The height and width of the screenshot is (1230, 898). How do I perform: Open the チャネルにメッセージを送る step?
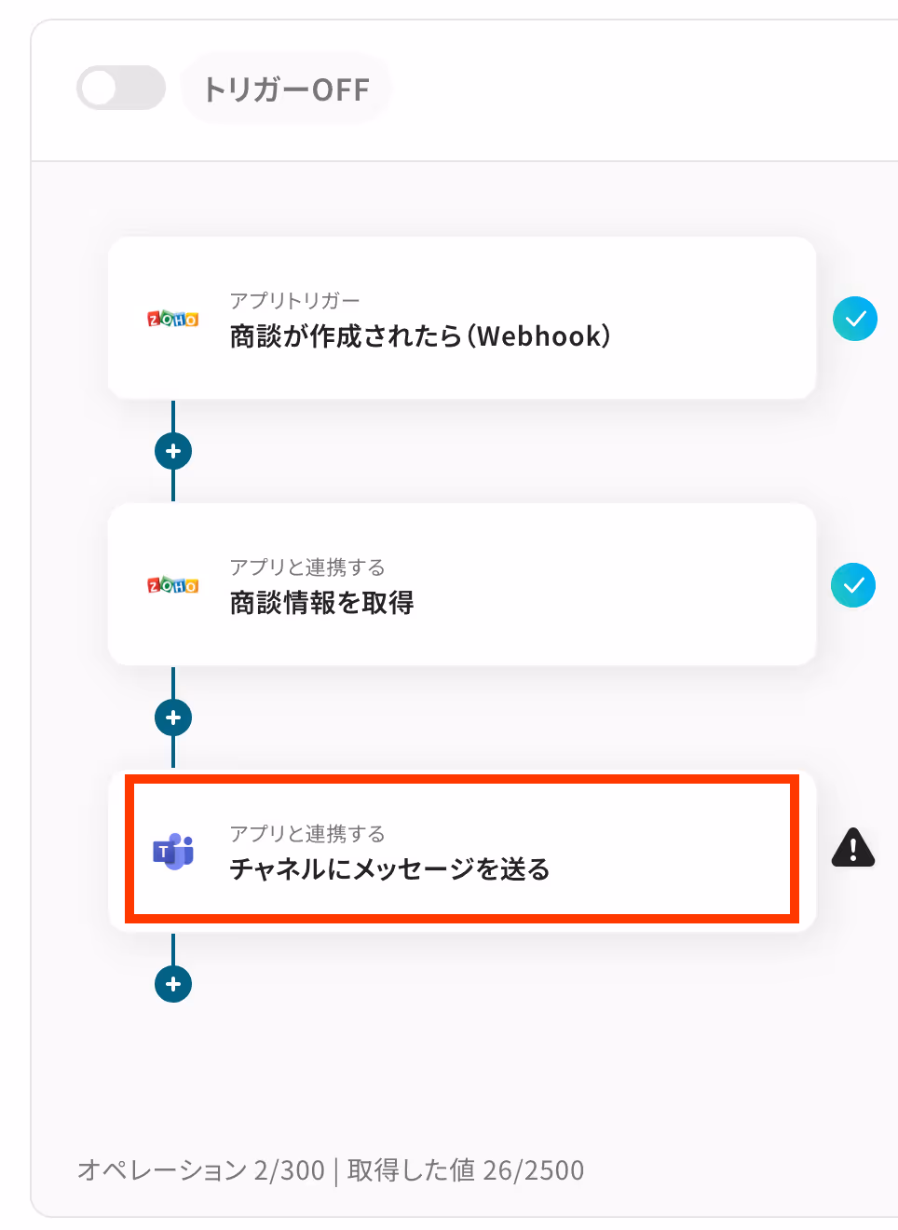click(462, 851)
